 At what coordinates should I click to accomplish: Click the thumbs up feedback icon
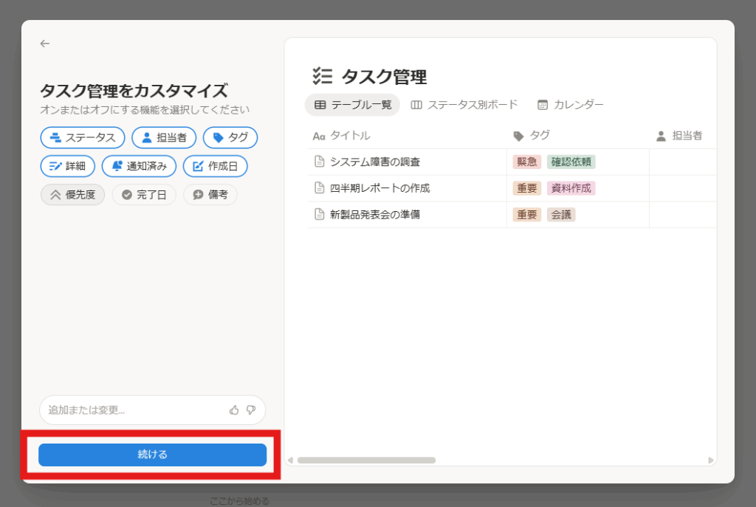coord(234,410)
